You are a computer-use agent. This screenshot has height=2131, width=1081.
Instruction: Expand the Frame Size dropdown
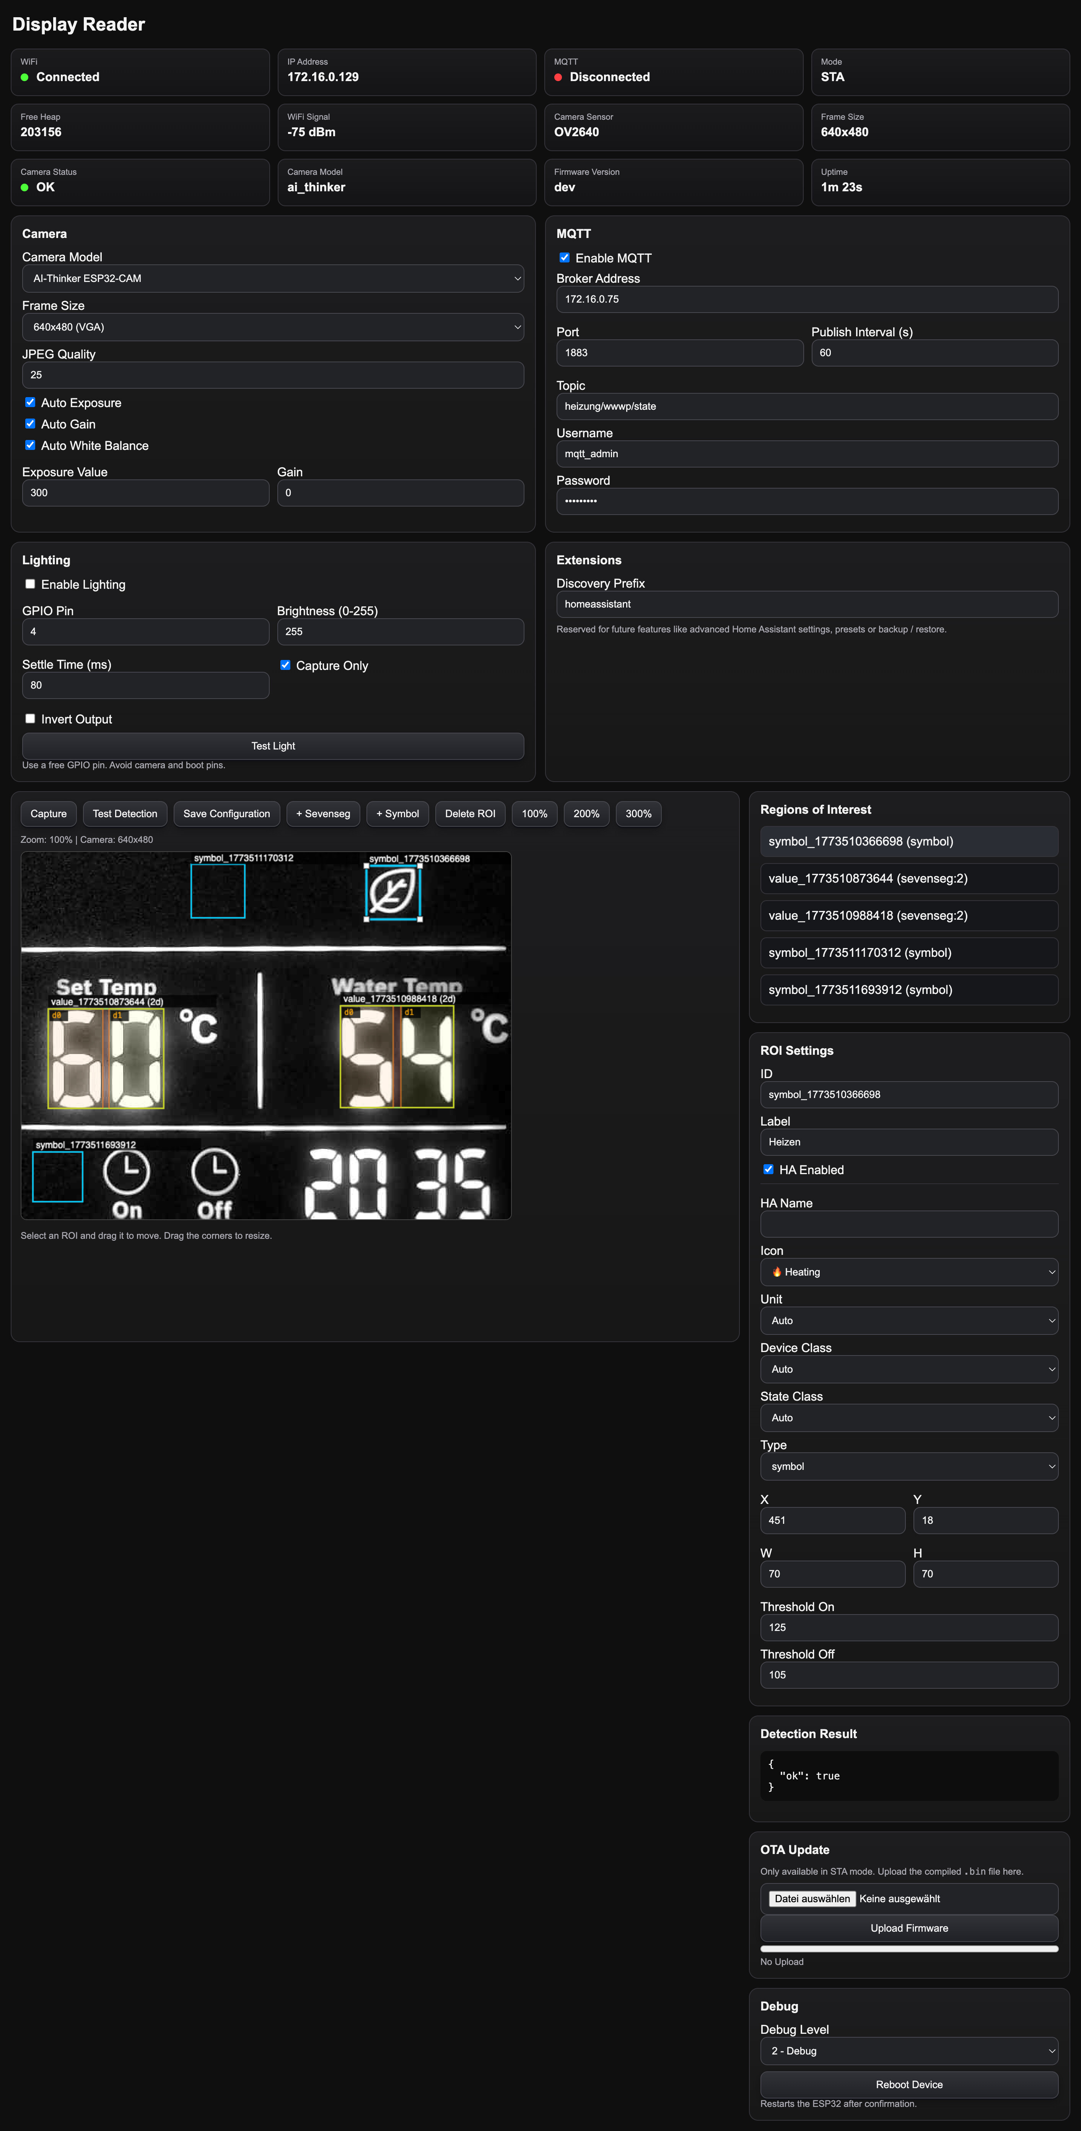coord(273,327)
